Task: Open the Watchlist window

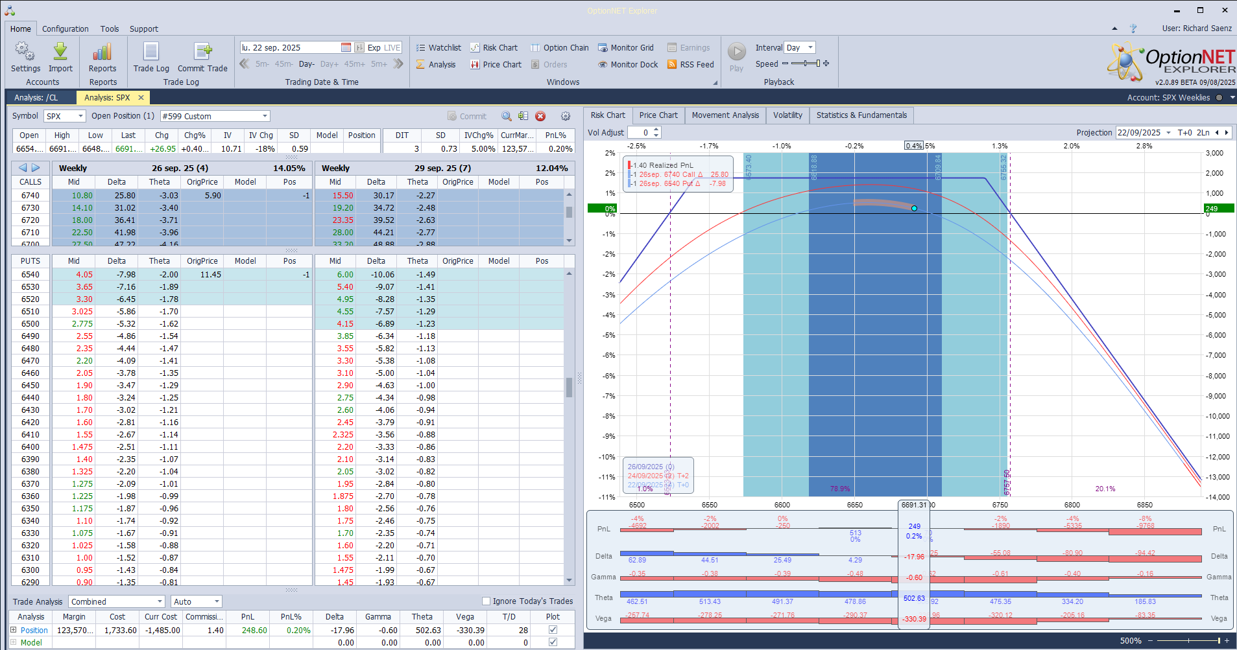Action: 438,47
